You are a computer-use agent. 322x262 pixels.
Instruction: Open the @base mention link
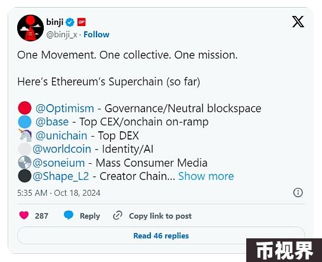pos(52,122)
